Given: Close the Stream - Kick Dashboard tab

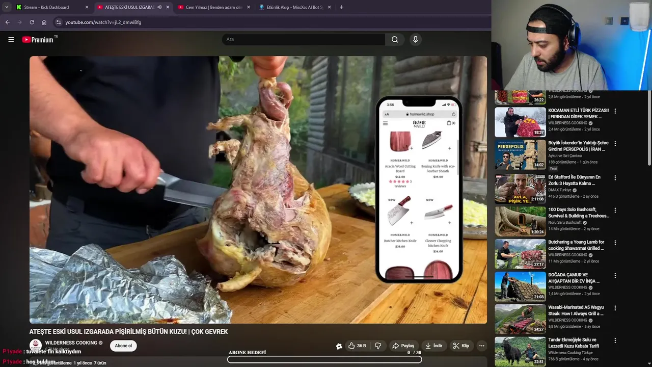Looking at the screenshot, I should [87, 7].
